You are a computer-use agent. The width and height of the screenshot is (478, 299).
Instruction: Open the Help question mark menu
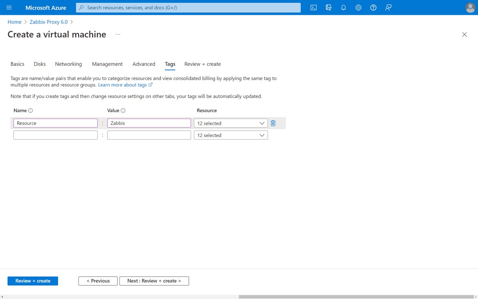coord(373,8)
